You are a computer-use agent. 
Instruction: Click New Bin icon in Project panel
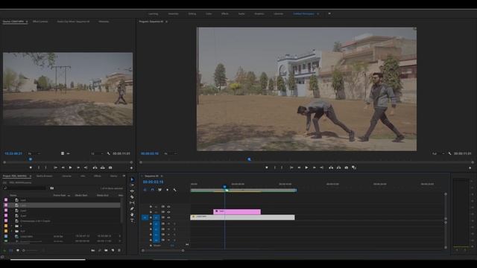(x=106, y=250)
